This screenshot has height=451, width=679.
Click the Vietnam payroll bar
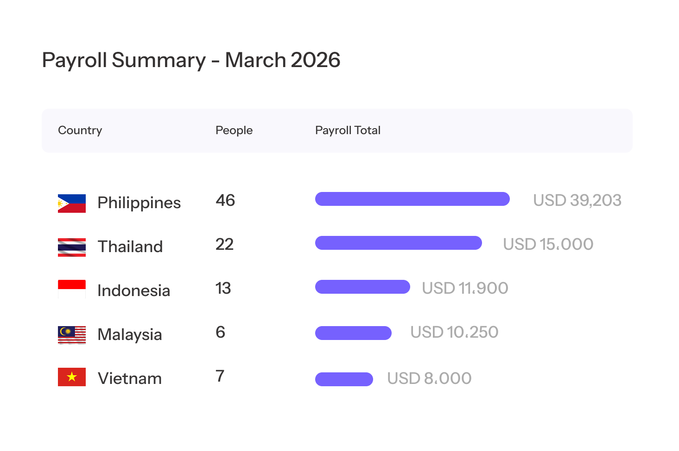(x=344, y=379)
